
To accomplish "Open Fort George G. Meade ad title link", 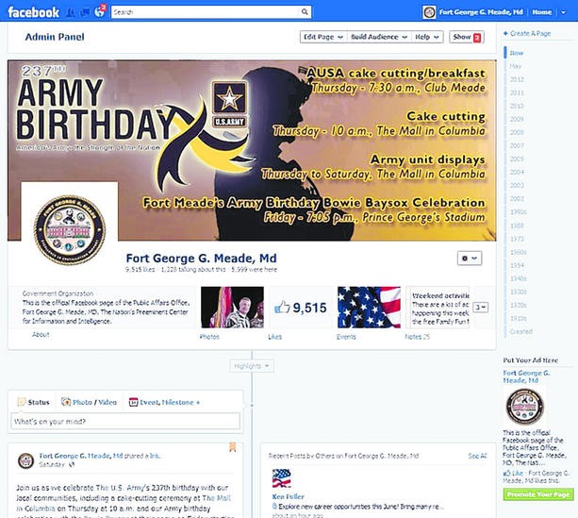I will [x=526, y=376].
